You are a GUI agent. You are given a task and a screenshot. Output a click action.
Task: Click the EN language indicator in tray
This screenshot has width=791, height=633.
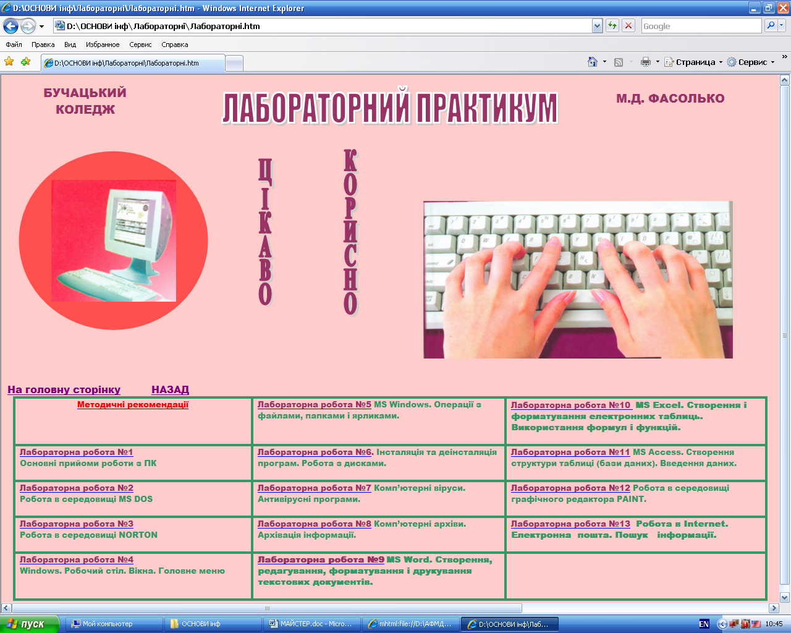click(704, 624)
